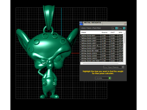Close the Metal Weights window
The width and height of the screenshot is (147, 110).
[x=125, y=23]
